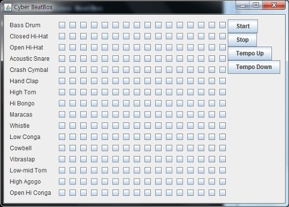Enable first beat for Hand Clap
The image size is (289, 207).
point(62,81)
